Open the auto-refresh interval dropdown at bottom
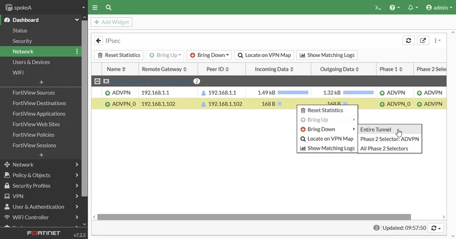 click(436, 228)
